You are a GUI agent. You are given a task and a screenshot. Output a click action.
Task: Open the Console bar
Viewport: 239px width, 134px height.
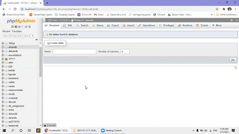50,125
